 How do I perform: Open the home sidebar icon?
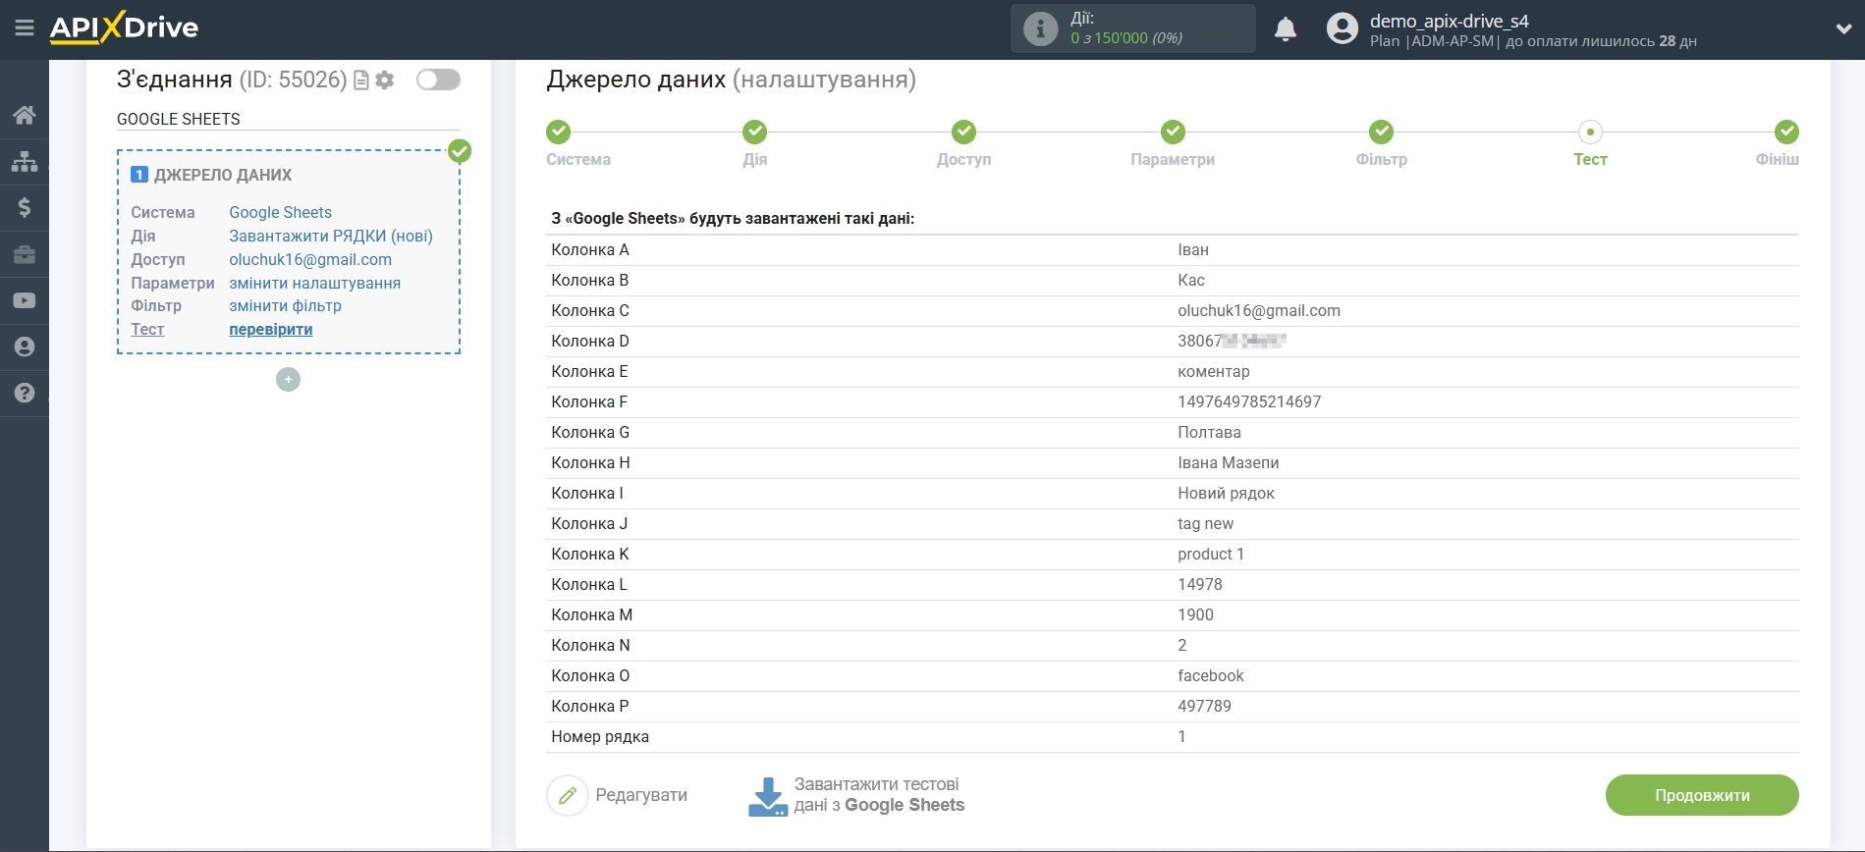(x=25, y=115)
